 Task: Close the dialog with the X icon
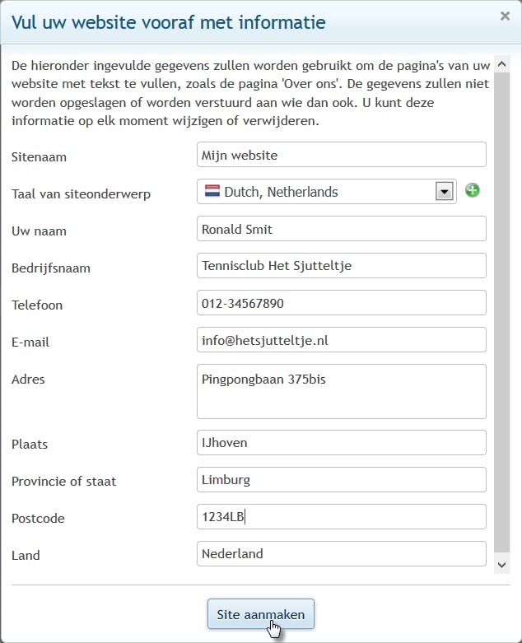[x=505, y=16]
